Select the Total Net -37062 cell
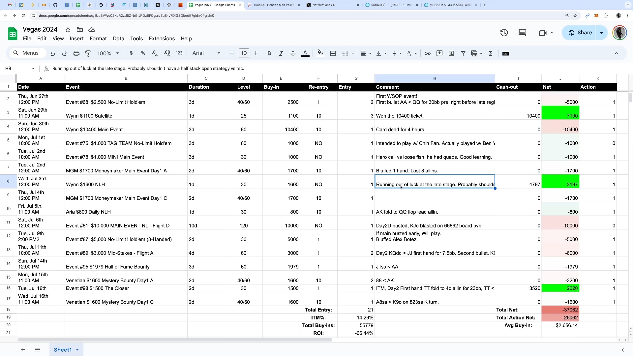 click(x=560, y=310)
